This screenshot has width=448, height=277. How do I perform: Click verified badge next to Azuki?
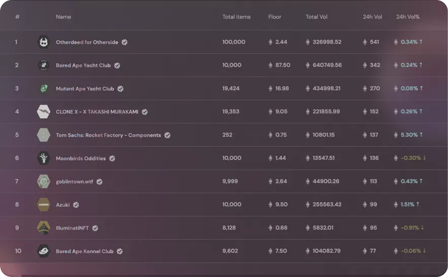tap(76, 205)
